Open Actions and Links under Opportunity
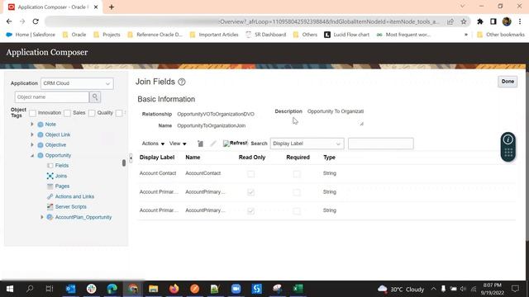Image resolution: width=529 pixels, height=297 pixels. click(x=74, y=196)
